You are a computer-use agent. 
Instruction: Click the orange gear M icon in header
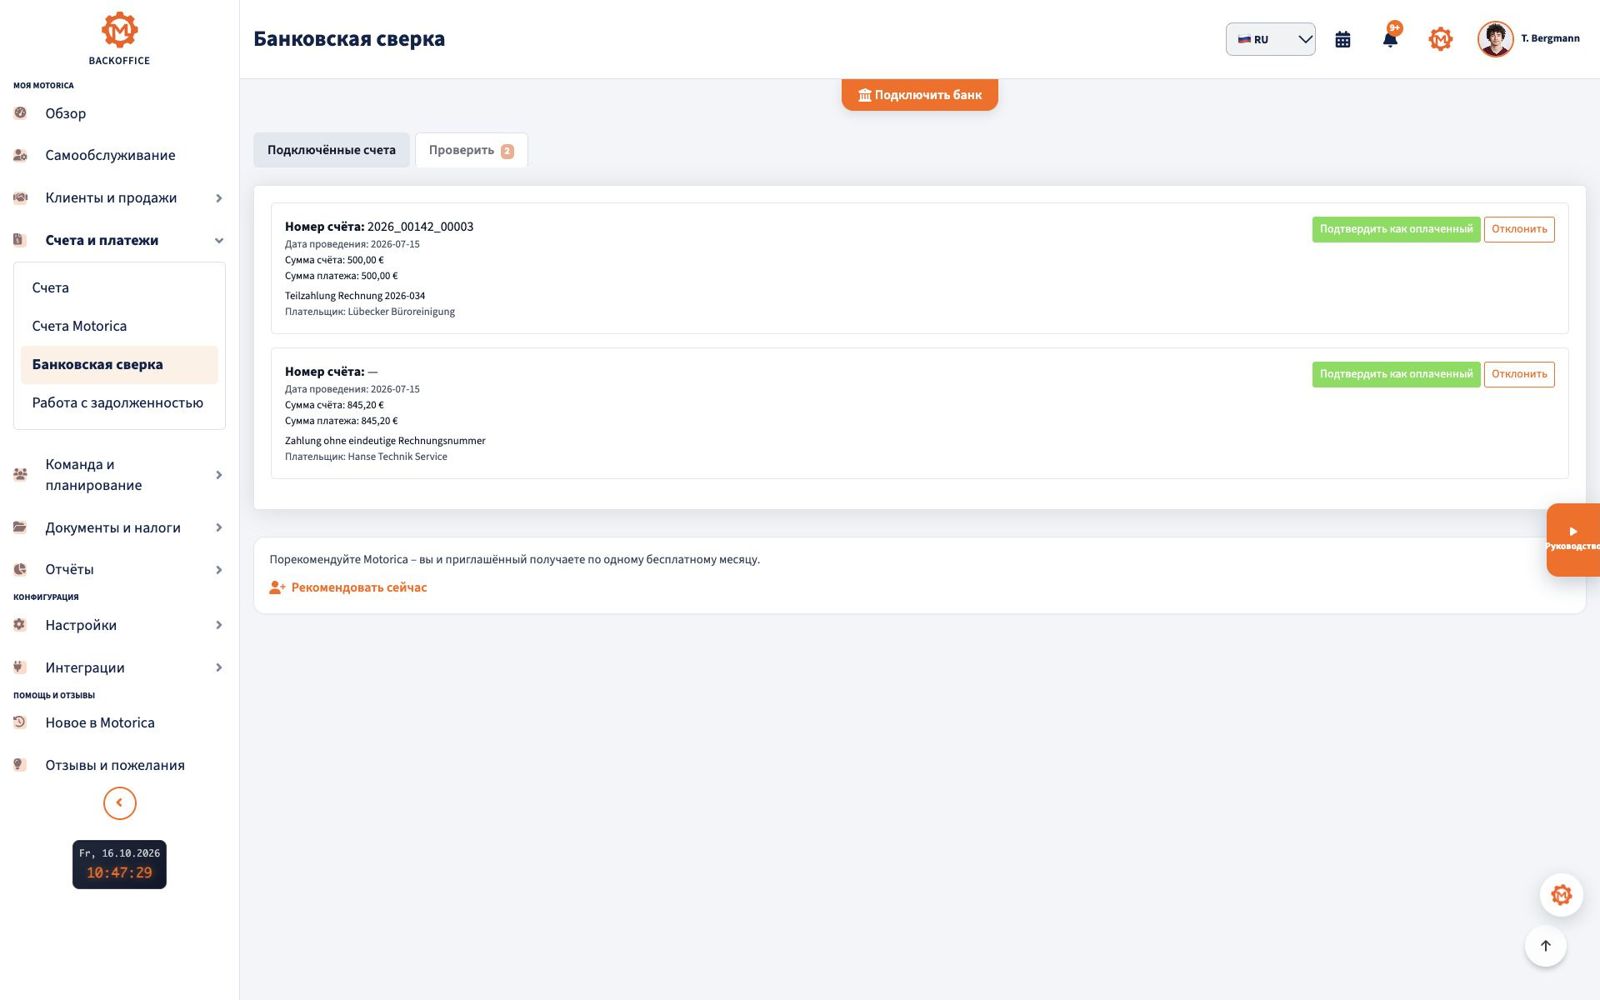[x=1440, y=39]
